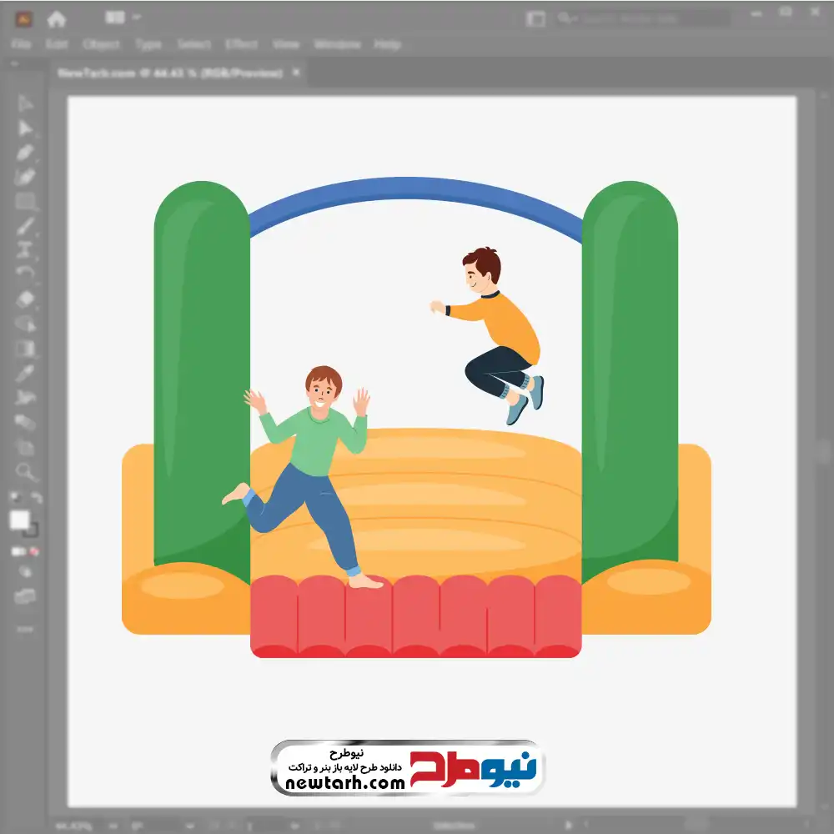Open the workspace switcher panel icon

tap(535, 18)
